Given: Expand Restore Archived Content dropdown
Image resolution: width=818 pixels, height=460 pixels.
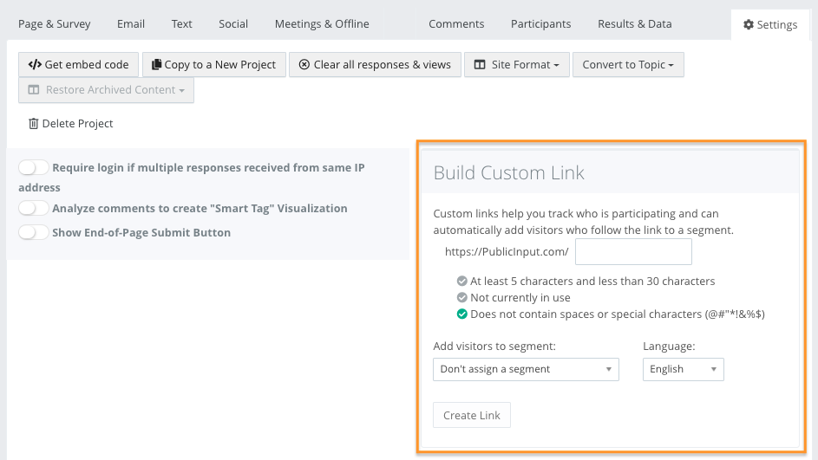Looking at the screenshot, I should point(106,90).
